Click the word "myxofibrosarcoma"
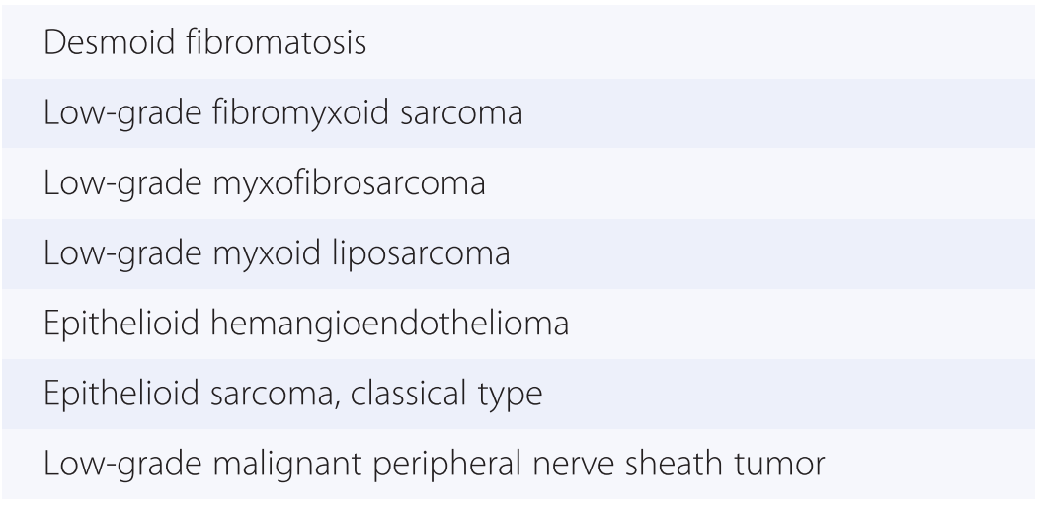 pos(335,183)
